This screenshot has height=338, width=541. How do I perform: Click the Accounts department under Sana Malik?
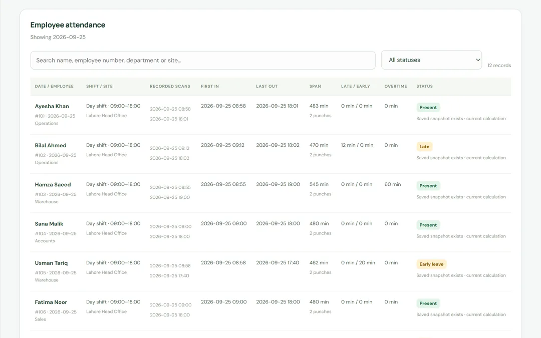[x=45, y=241]
